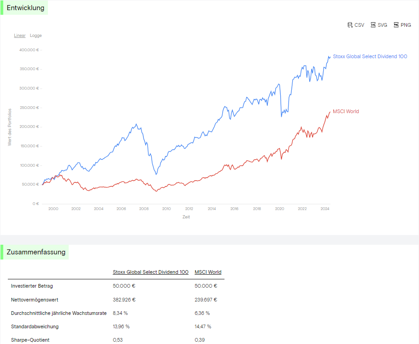Save chart via PNG label
This screenshot has width=419, height=344.
pos(406,25)
